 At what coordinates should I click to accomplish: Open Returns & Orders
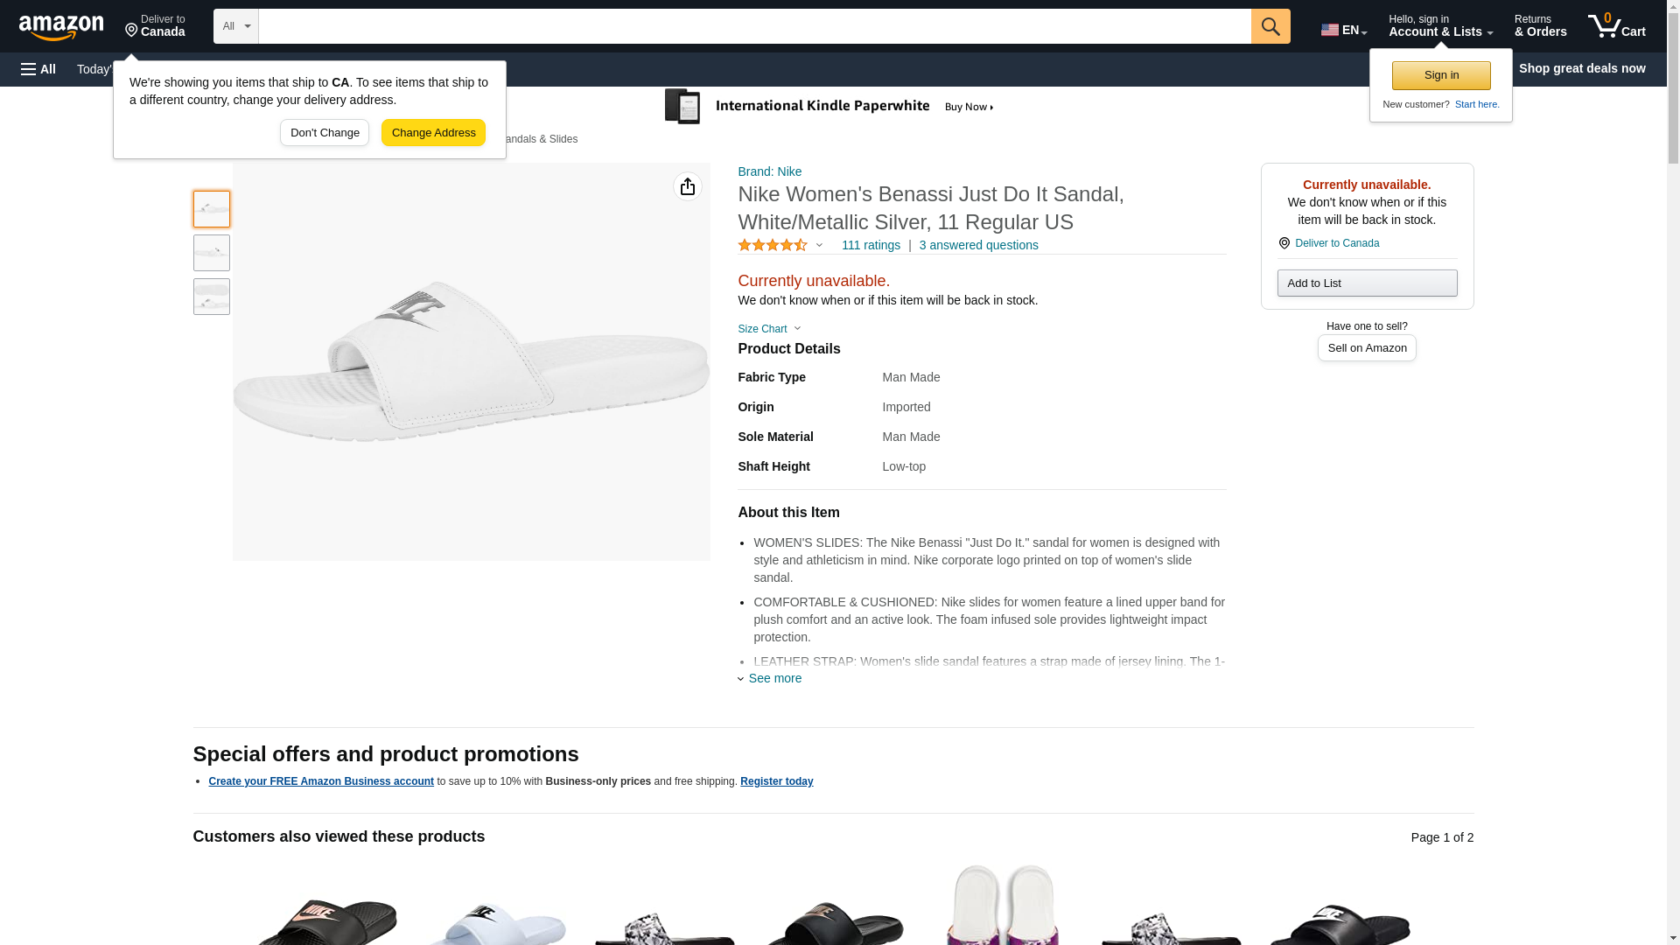point(1540,26)
